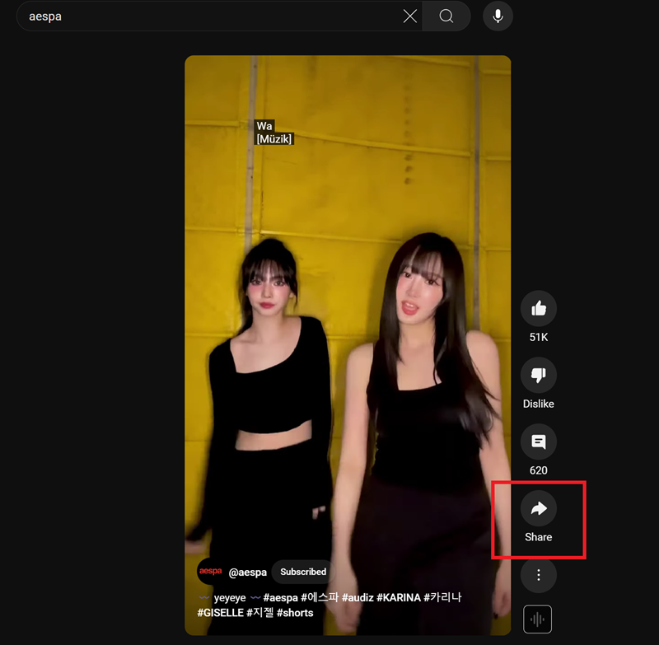Open the three-dot more options menu
The image size is (659, 645).
click(539, 575)
